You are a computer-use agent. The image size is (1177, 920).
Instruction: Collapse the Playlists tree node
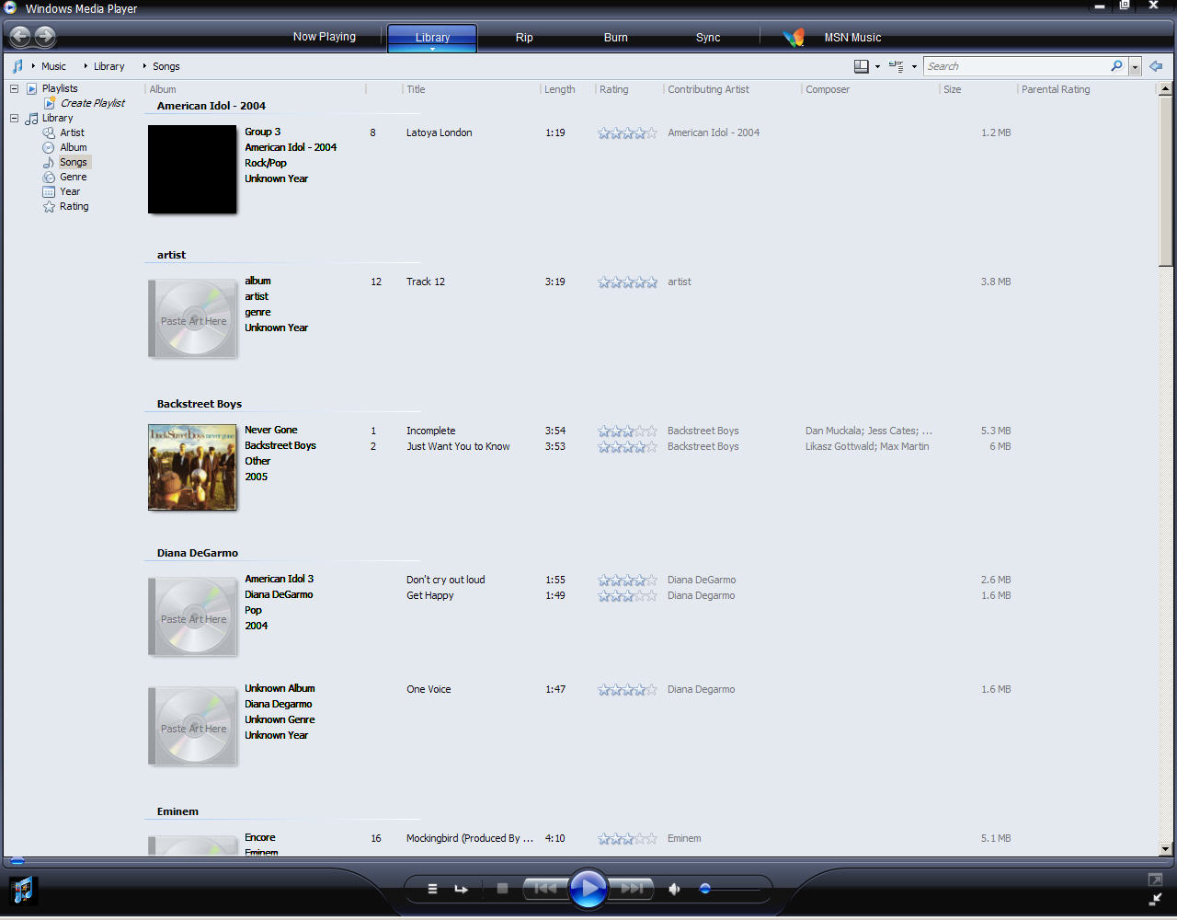tap(14, 88)
